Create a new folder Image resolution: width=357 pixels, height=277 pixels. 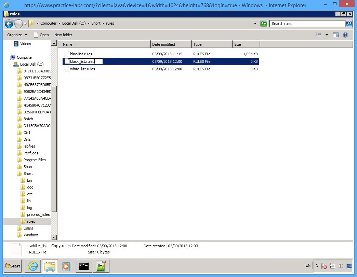(63, 34)
